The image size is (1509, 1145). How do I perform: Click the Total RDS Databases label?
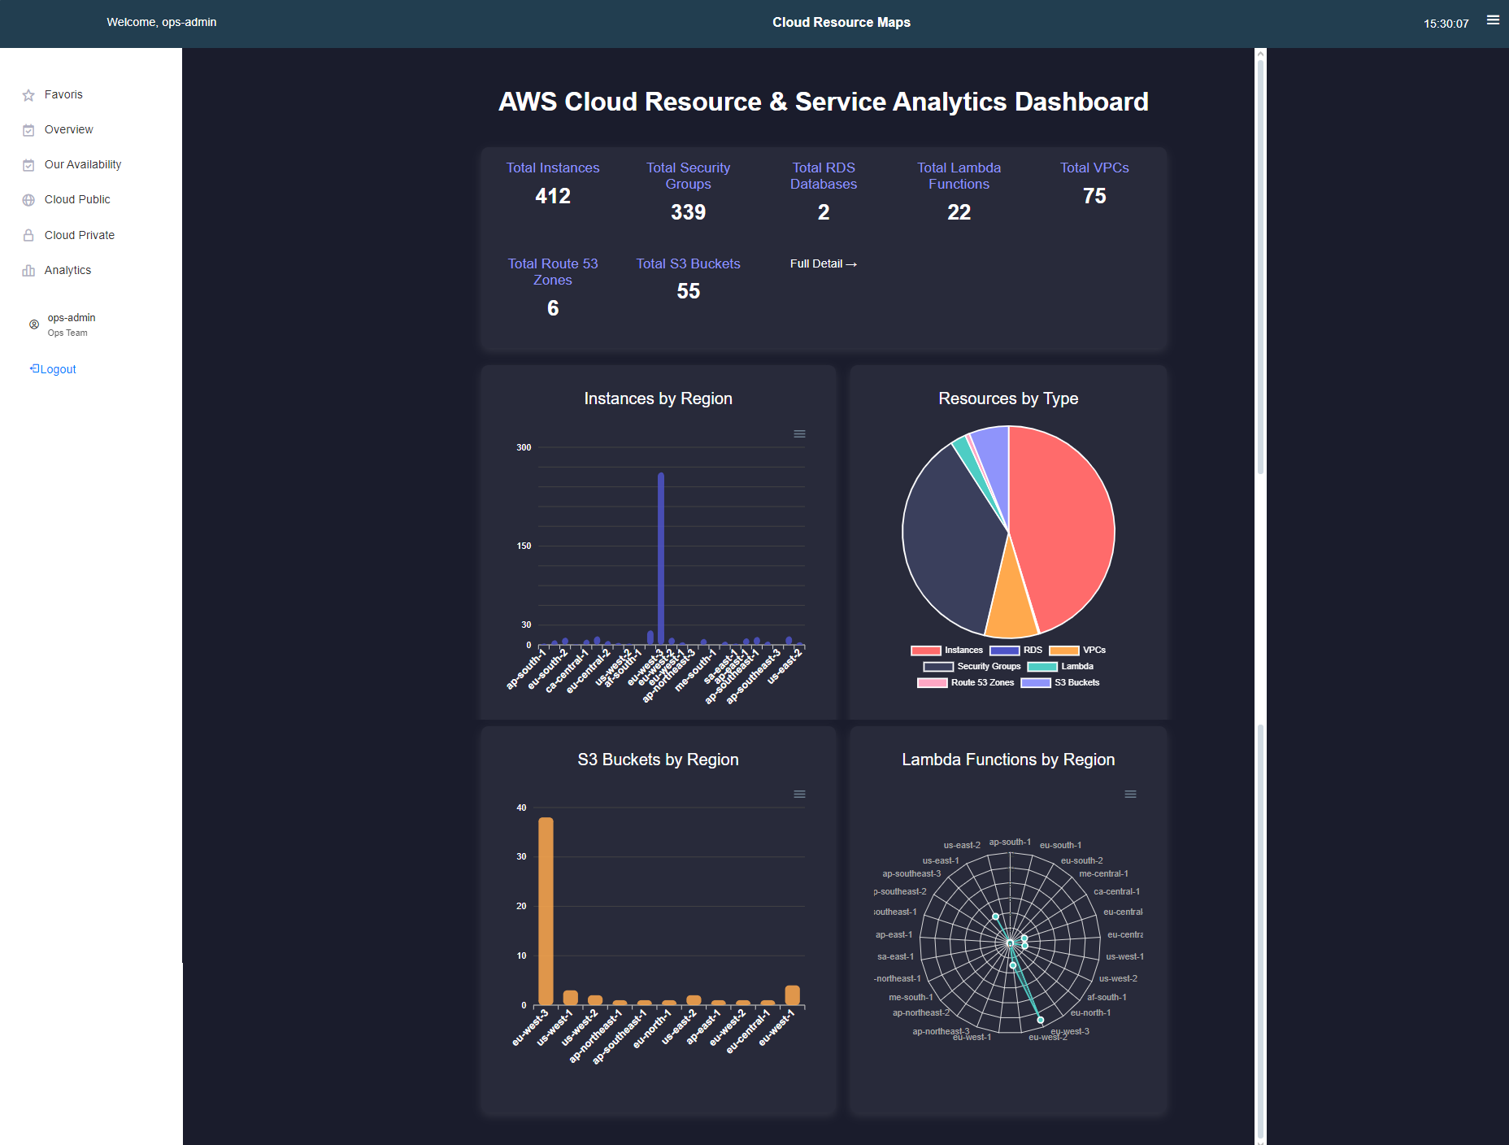(824, 176)
